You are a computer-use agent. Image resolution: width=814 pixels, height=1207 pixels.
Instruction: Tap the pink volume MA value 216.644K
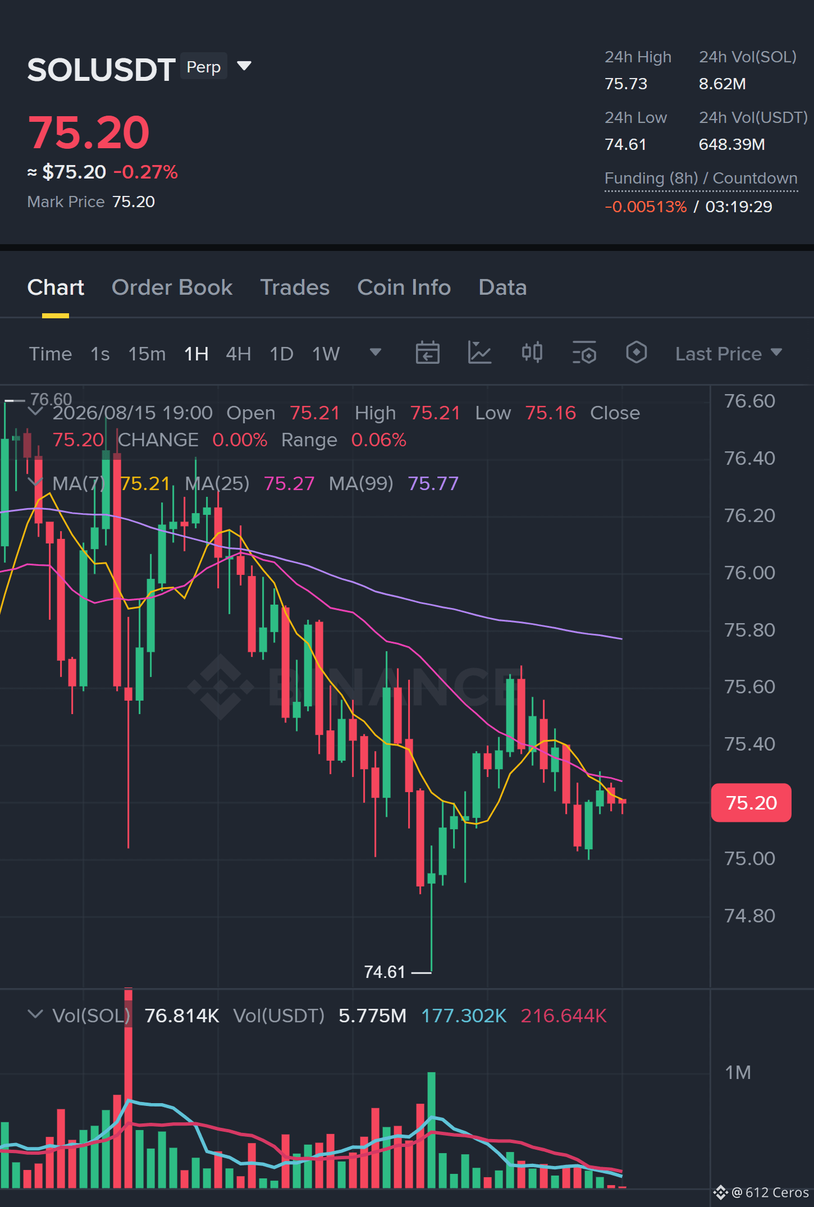pos(564,1016)
